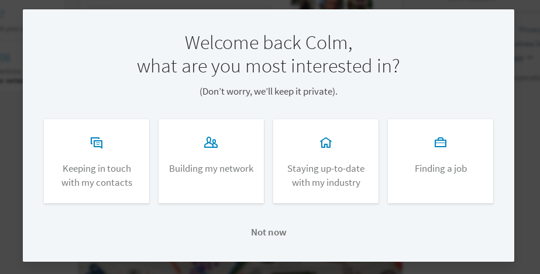Click the 'Welcome back Colm' heading
This screenshot has width=540, height=274.
pyautogui.click(x=269, y=43)
